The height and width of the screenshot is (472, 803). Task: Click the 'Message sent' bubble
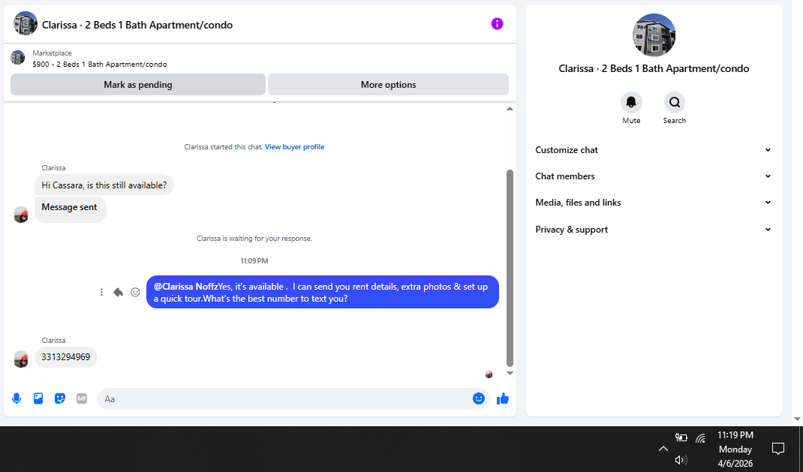tap(70, 210)
